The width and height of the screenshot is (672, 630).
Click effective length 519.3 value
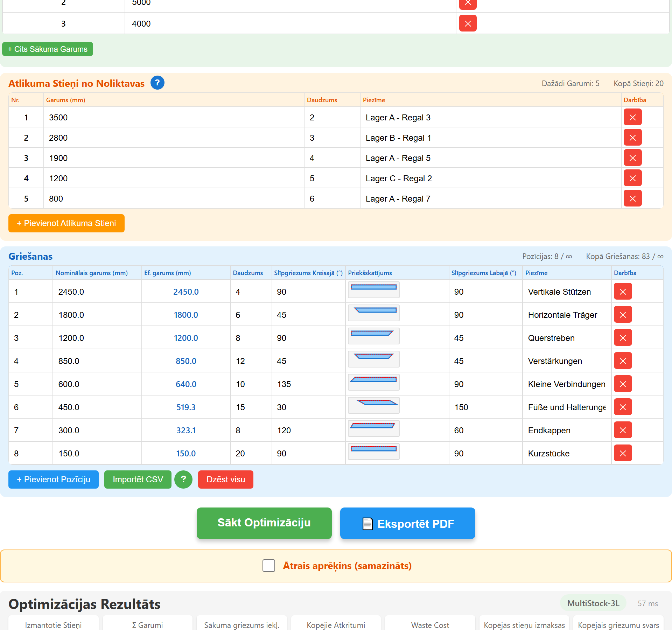pyautogui.click(x=186, y=407)
